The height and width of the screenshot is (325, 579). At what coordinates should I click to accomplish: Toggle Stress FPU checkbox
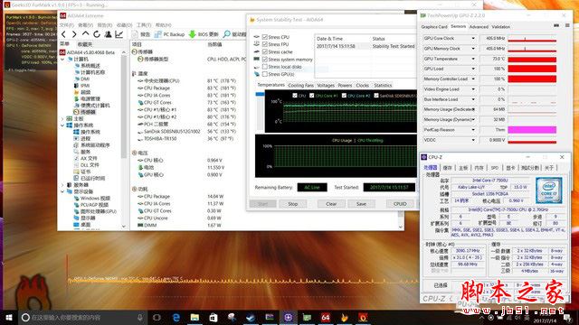point(265,44)
